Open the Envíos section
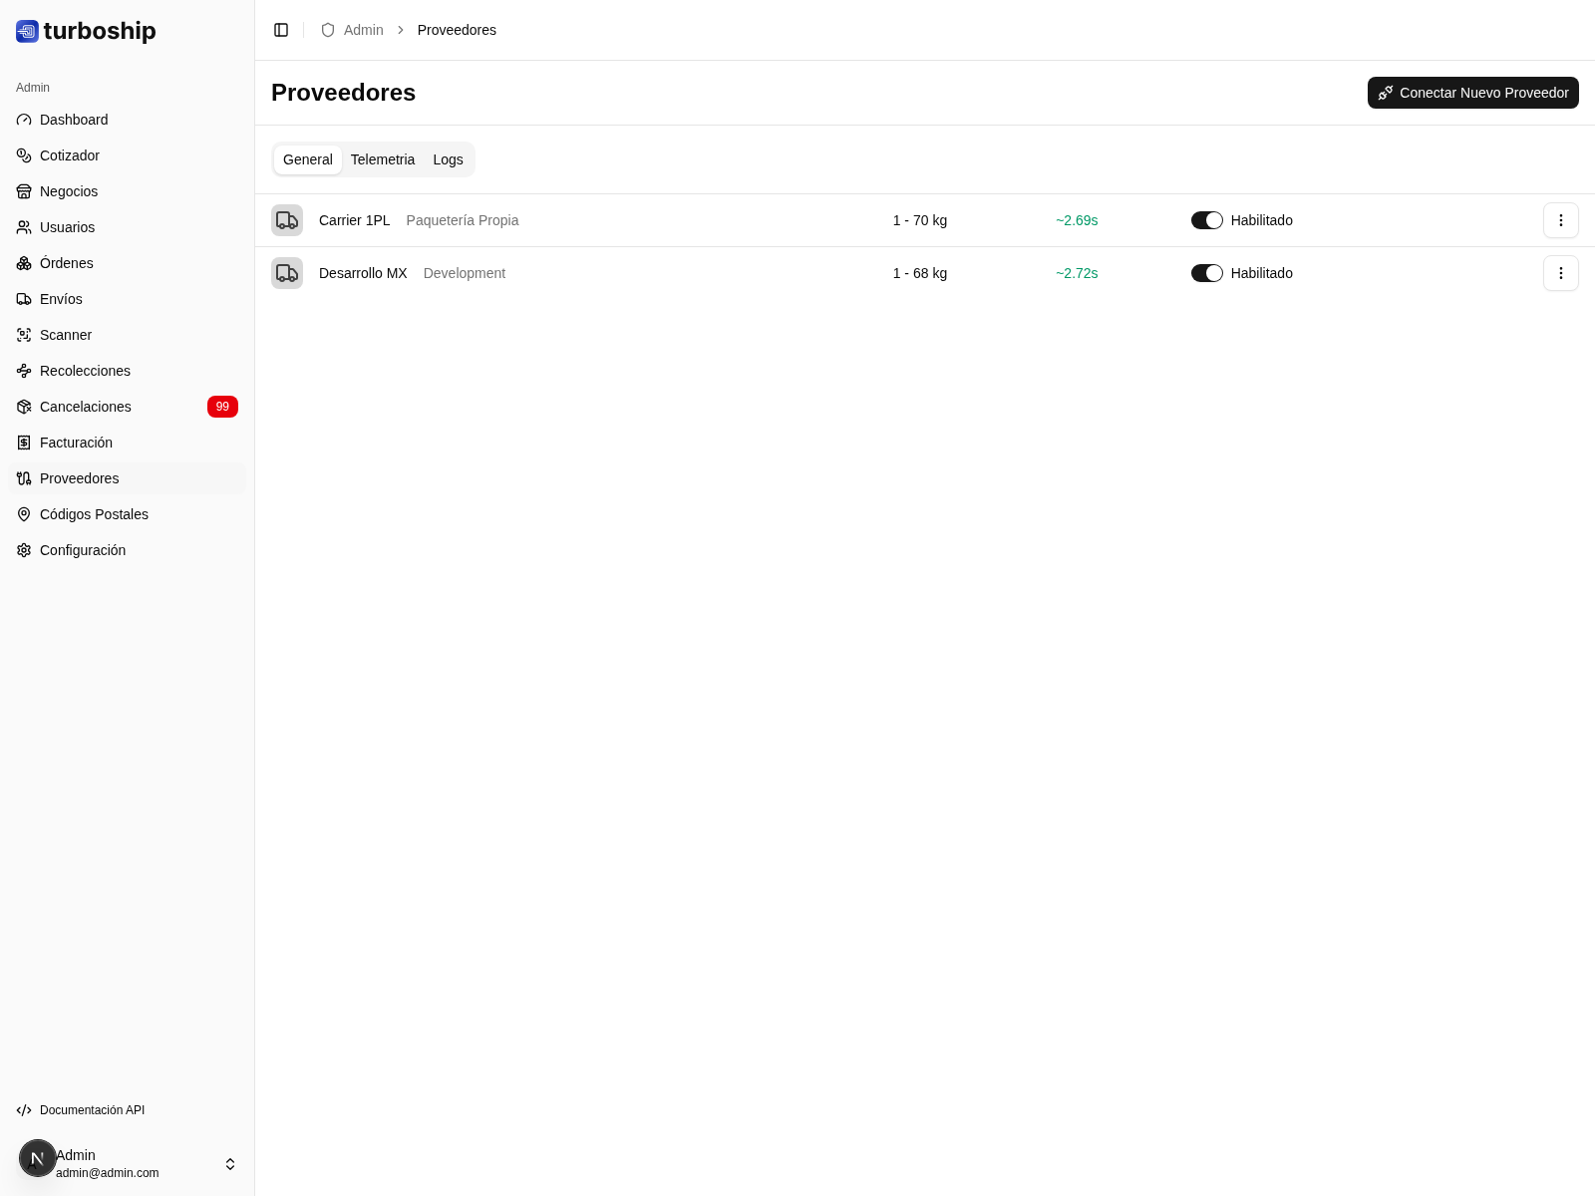Viewport: 1595px width, 1196px height. pos(61,299)
